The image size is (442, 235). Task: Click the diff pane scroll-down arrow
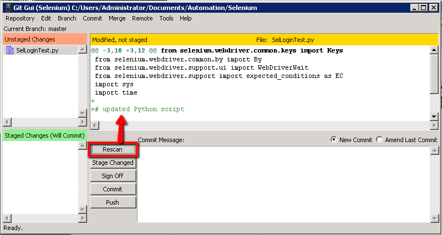pyautogui.click(x=434, y=116)
